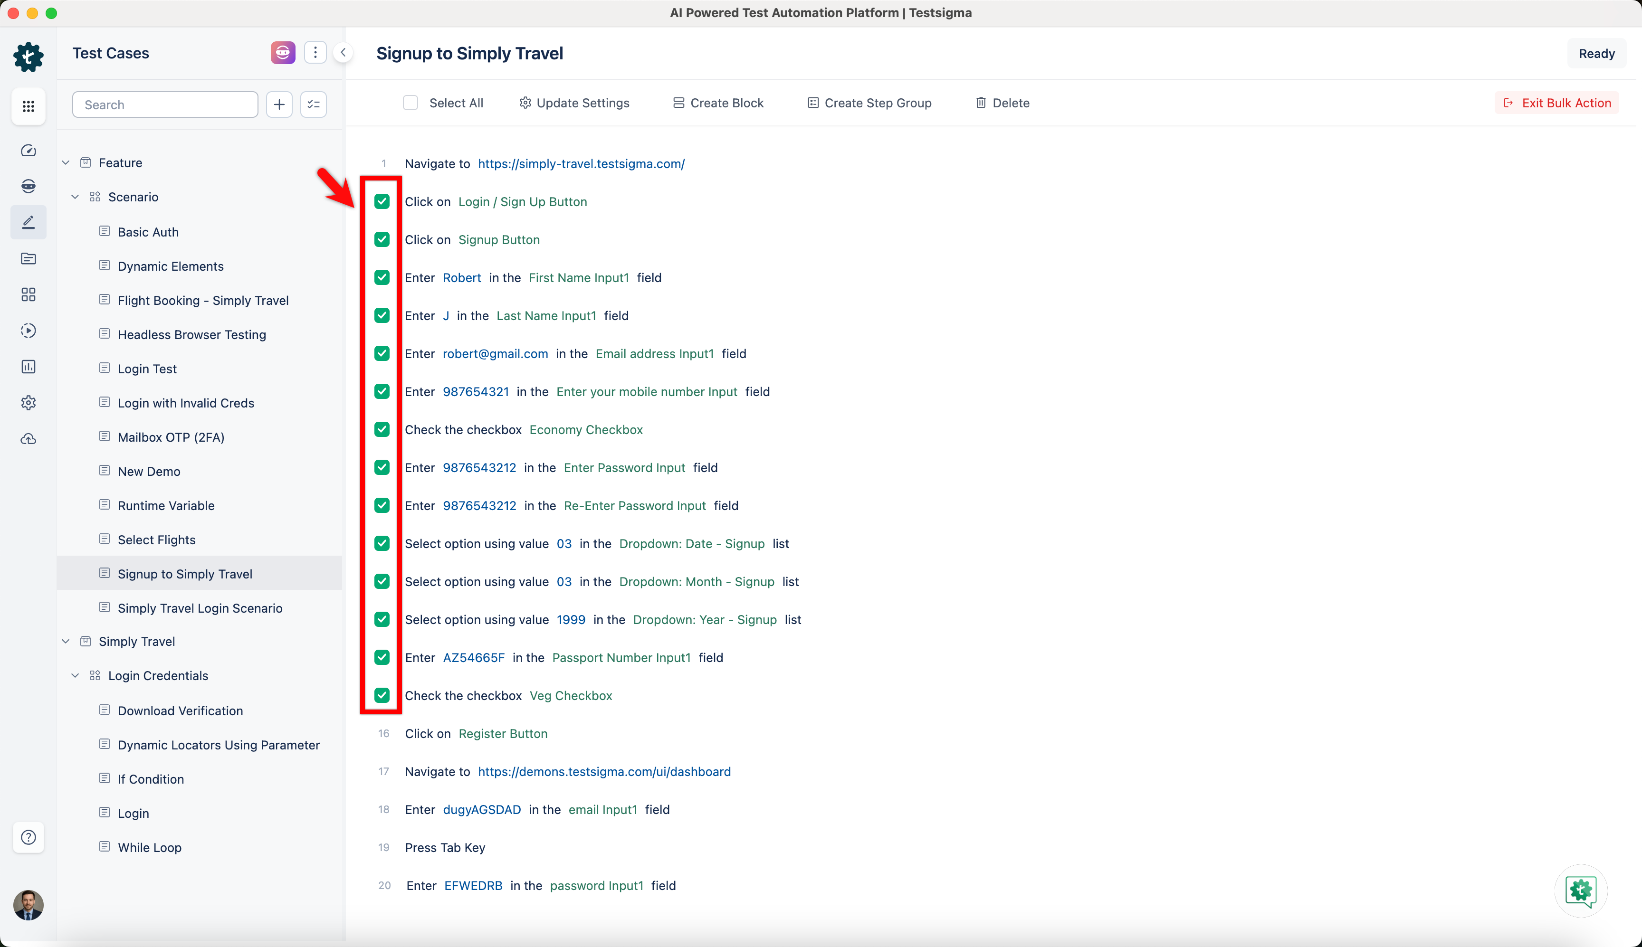This screenshot has height=947, width=1642.
Task: Uncheck the robert@gmail.com step checkbox
Action: [382, 353]
